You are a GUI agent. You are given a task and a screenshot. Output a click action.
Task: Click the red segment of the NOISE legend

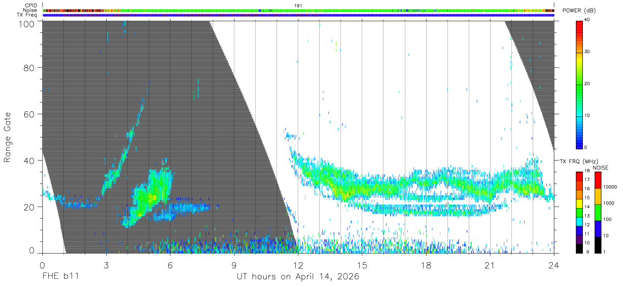597,180
